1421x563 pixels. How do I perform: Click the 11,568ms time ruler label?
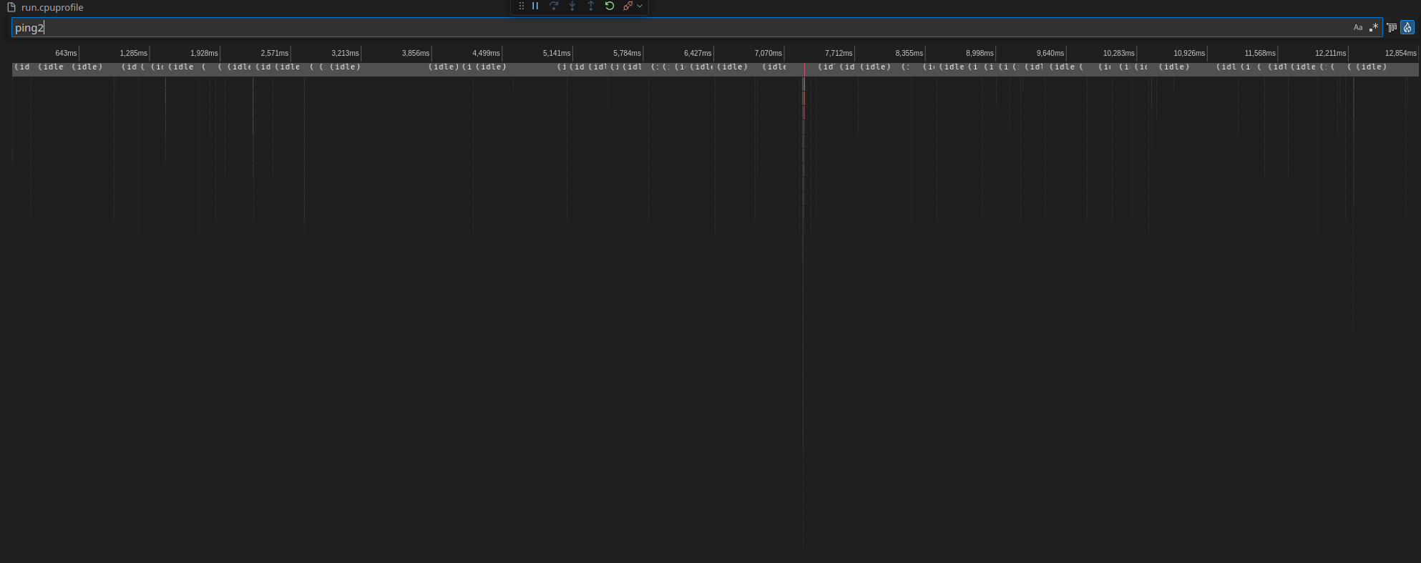click(1260, 54)
